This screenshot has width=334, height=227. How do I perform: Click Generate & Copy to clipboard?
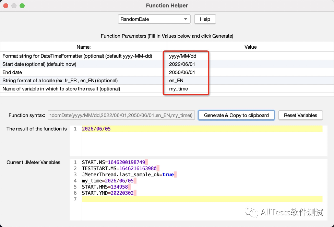[x=236, y=115]
